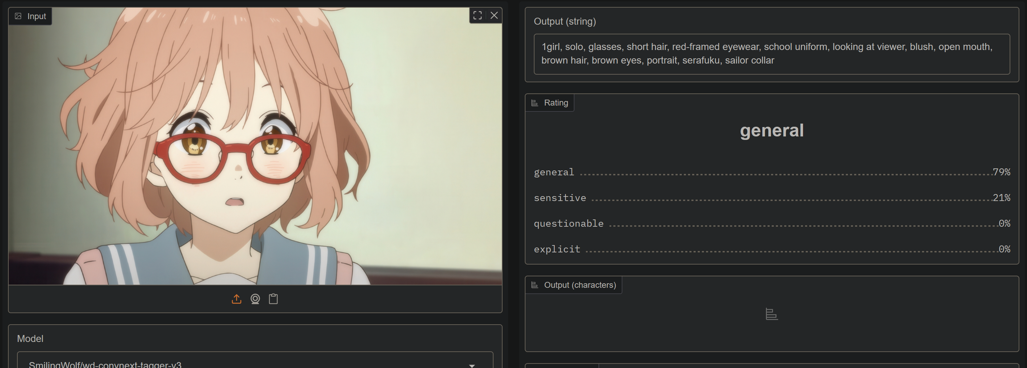Click the Output (characters) panel label
The width and height of the screenshot is (1027, 368).
pyautogui.click(x=574, y=285)
